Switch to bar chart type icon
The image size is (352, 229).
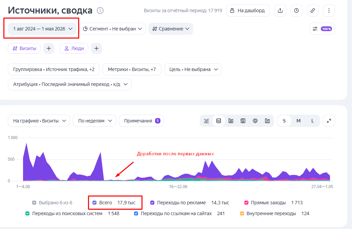click(x=231, y=121)
